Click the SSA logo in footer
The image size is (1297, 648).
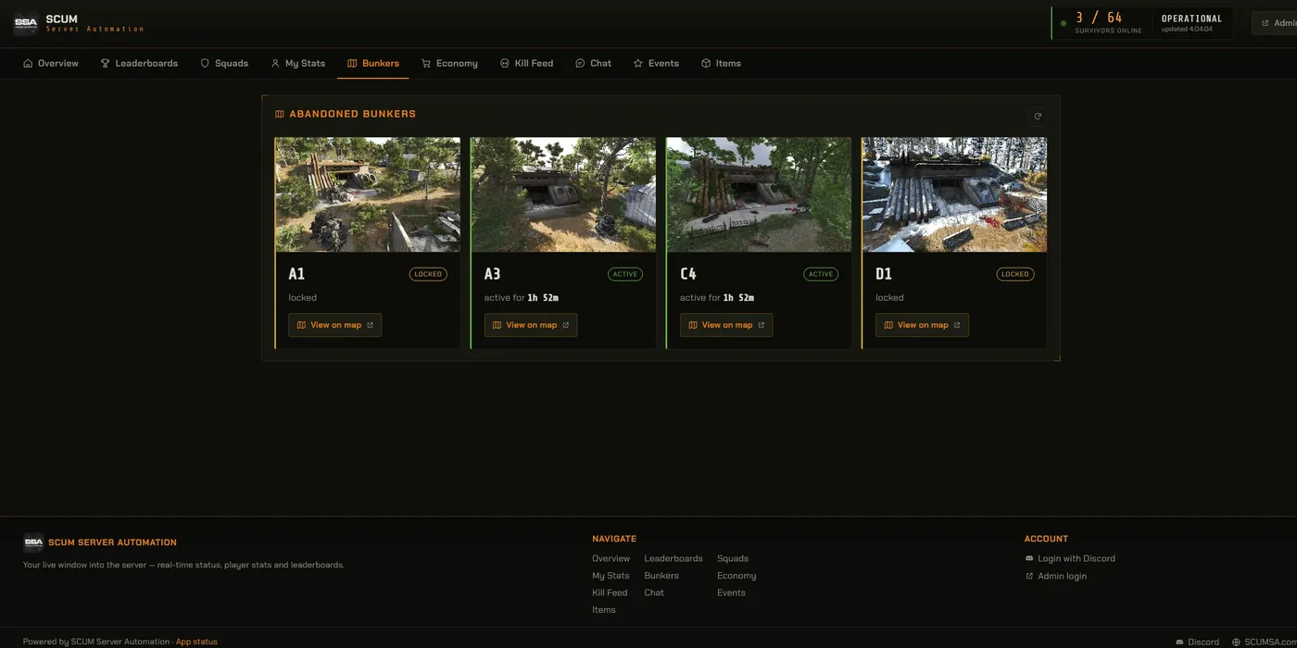pos(33,542)
